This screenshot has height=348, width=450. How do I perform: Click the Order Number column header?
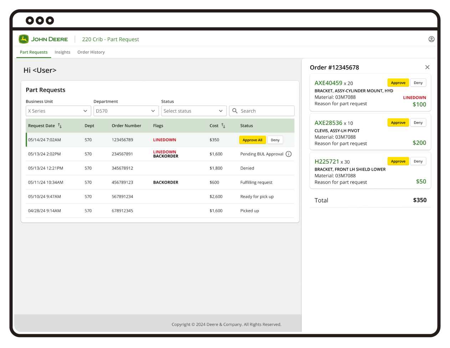(126, 126)
